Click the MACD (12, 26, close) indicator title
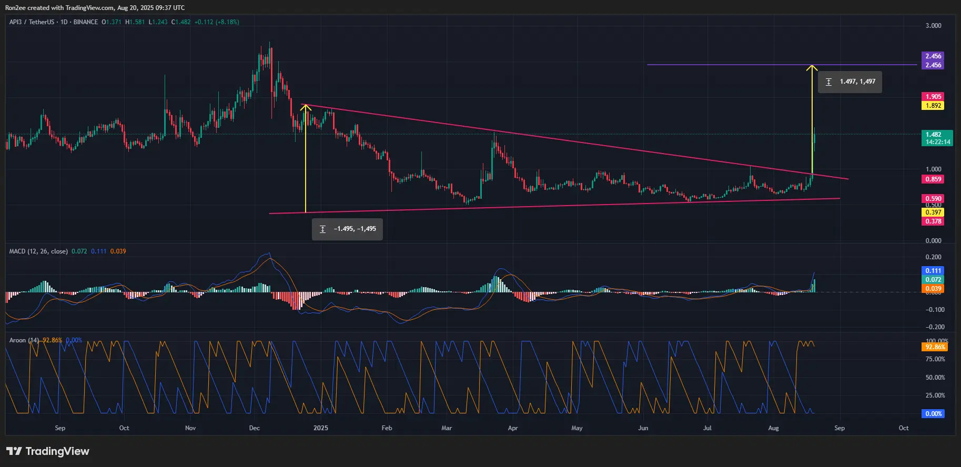Viewport: 961px width, 467px height. pyautogui.click(x=38, y=251)
